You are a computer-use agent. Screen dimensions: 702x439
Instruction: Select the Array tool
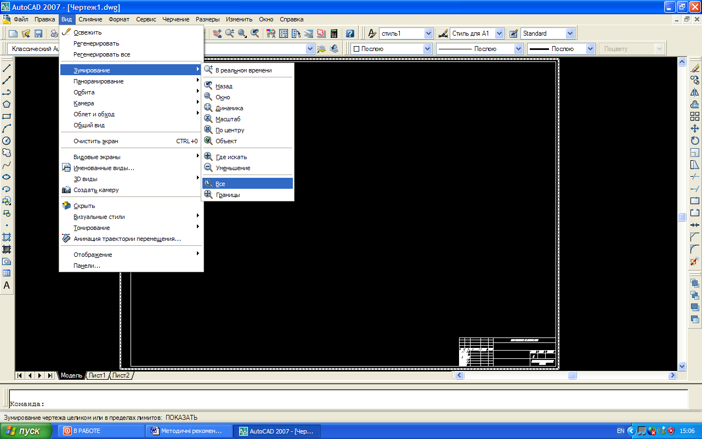coord(695,116)
